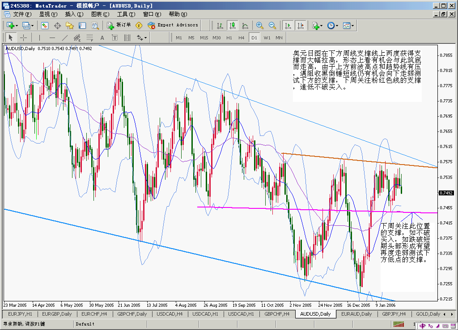Screen dimensions: 458x330
Task: Switch timeframe to M15
Action: (204, 38)
